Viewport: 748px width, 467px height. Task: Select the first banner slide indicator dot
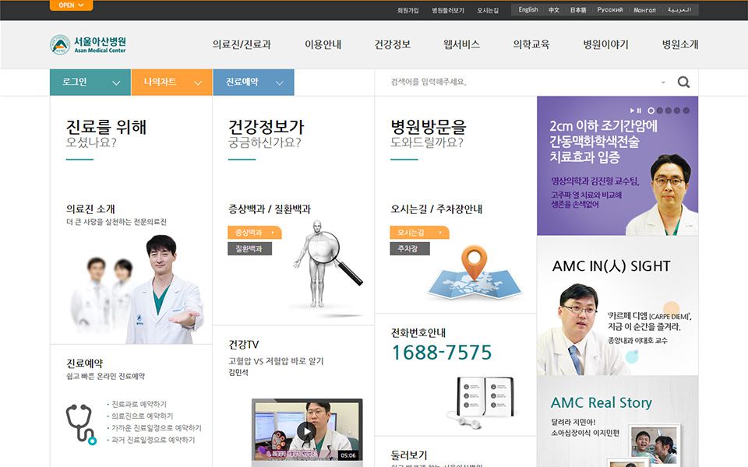651,111
